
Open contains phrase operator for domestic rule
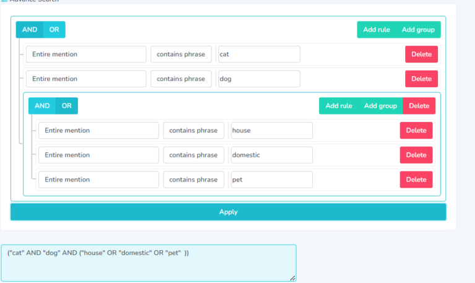194,155
